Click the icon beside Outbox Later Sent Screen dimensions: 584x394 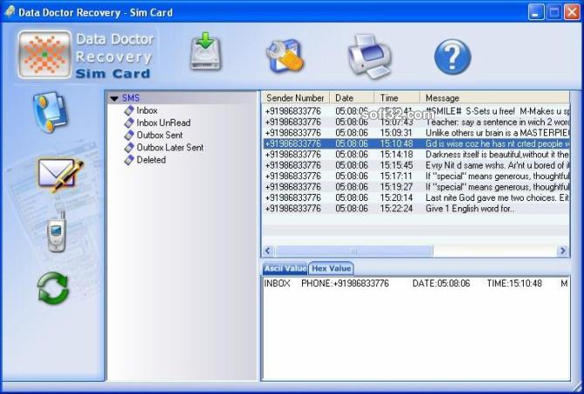129,148
